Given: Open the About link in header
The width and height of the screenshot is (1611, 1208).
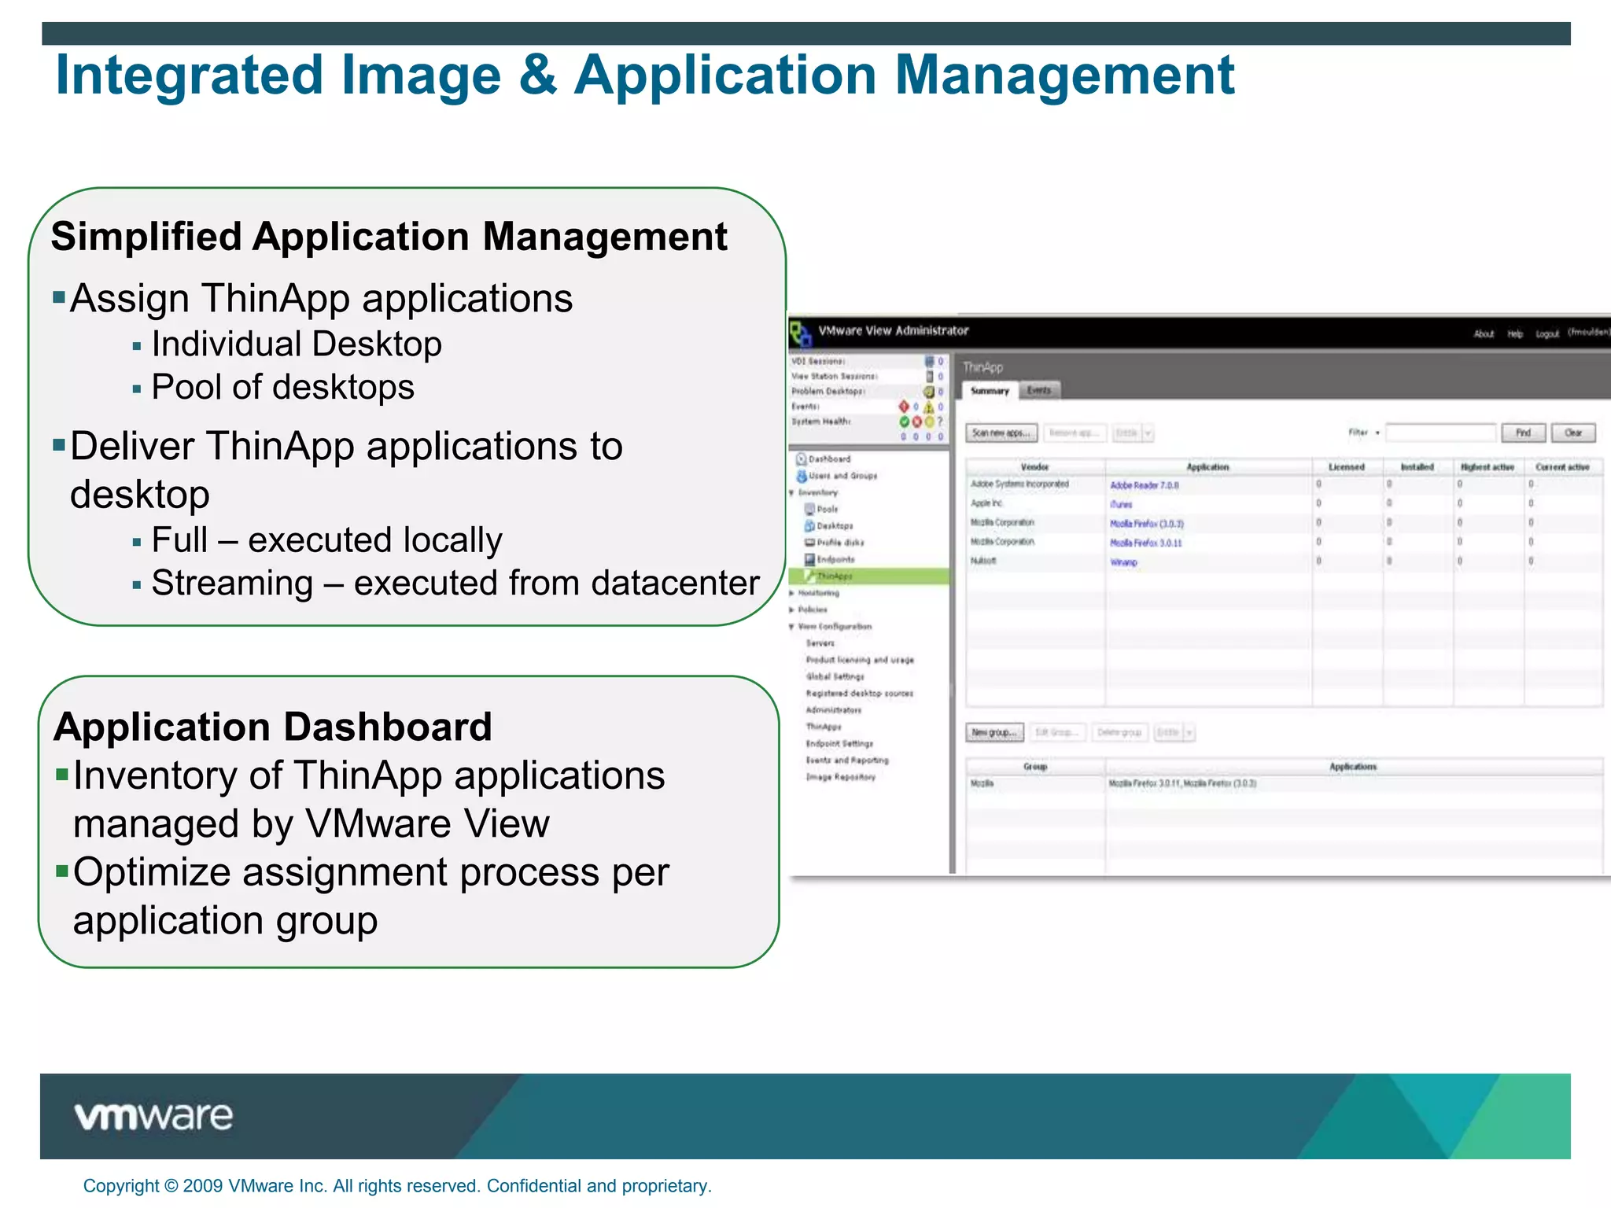Looking at the screenshot, I should point(1484,334).
